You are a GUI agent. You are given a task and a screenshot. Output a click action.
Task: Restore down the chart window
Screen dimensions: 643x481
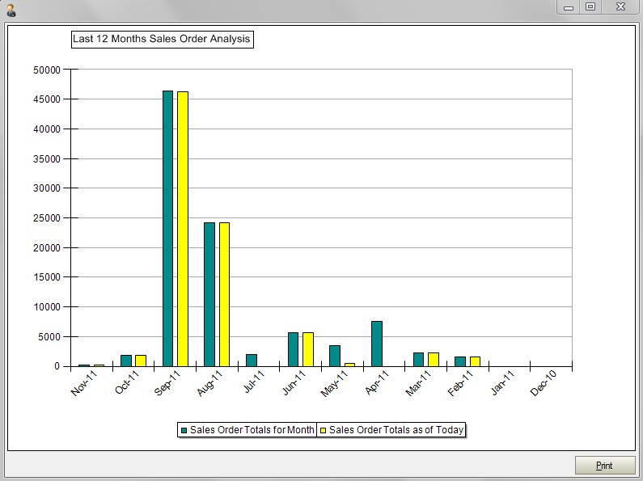tap(590, 7)
